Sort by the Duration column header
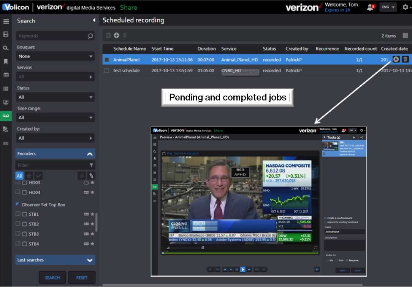The image size is (412, 287). [x=206, y=49]
